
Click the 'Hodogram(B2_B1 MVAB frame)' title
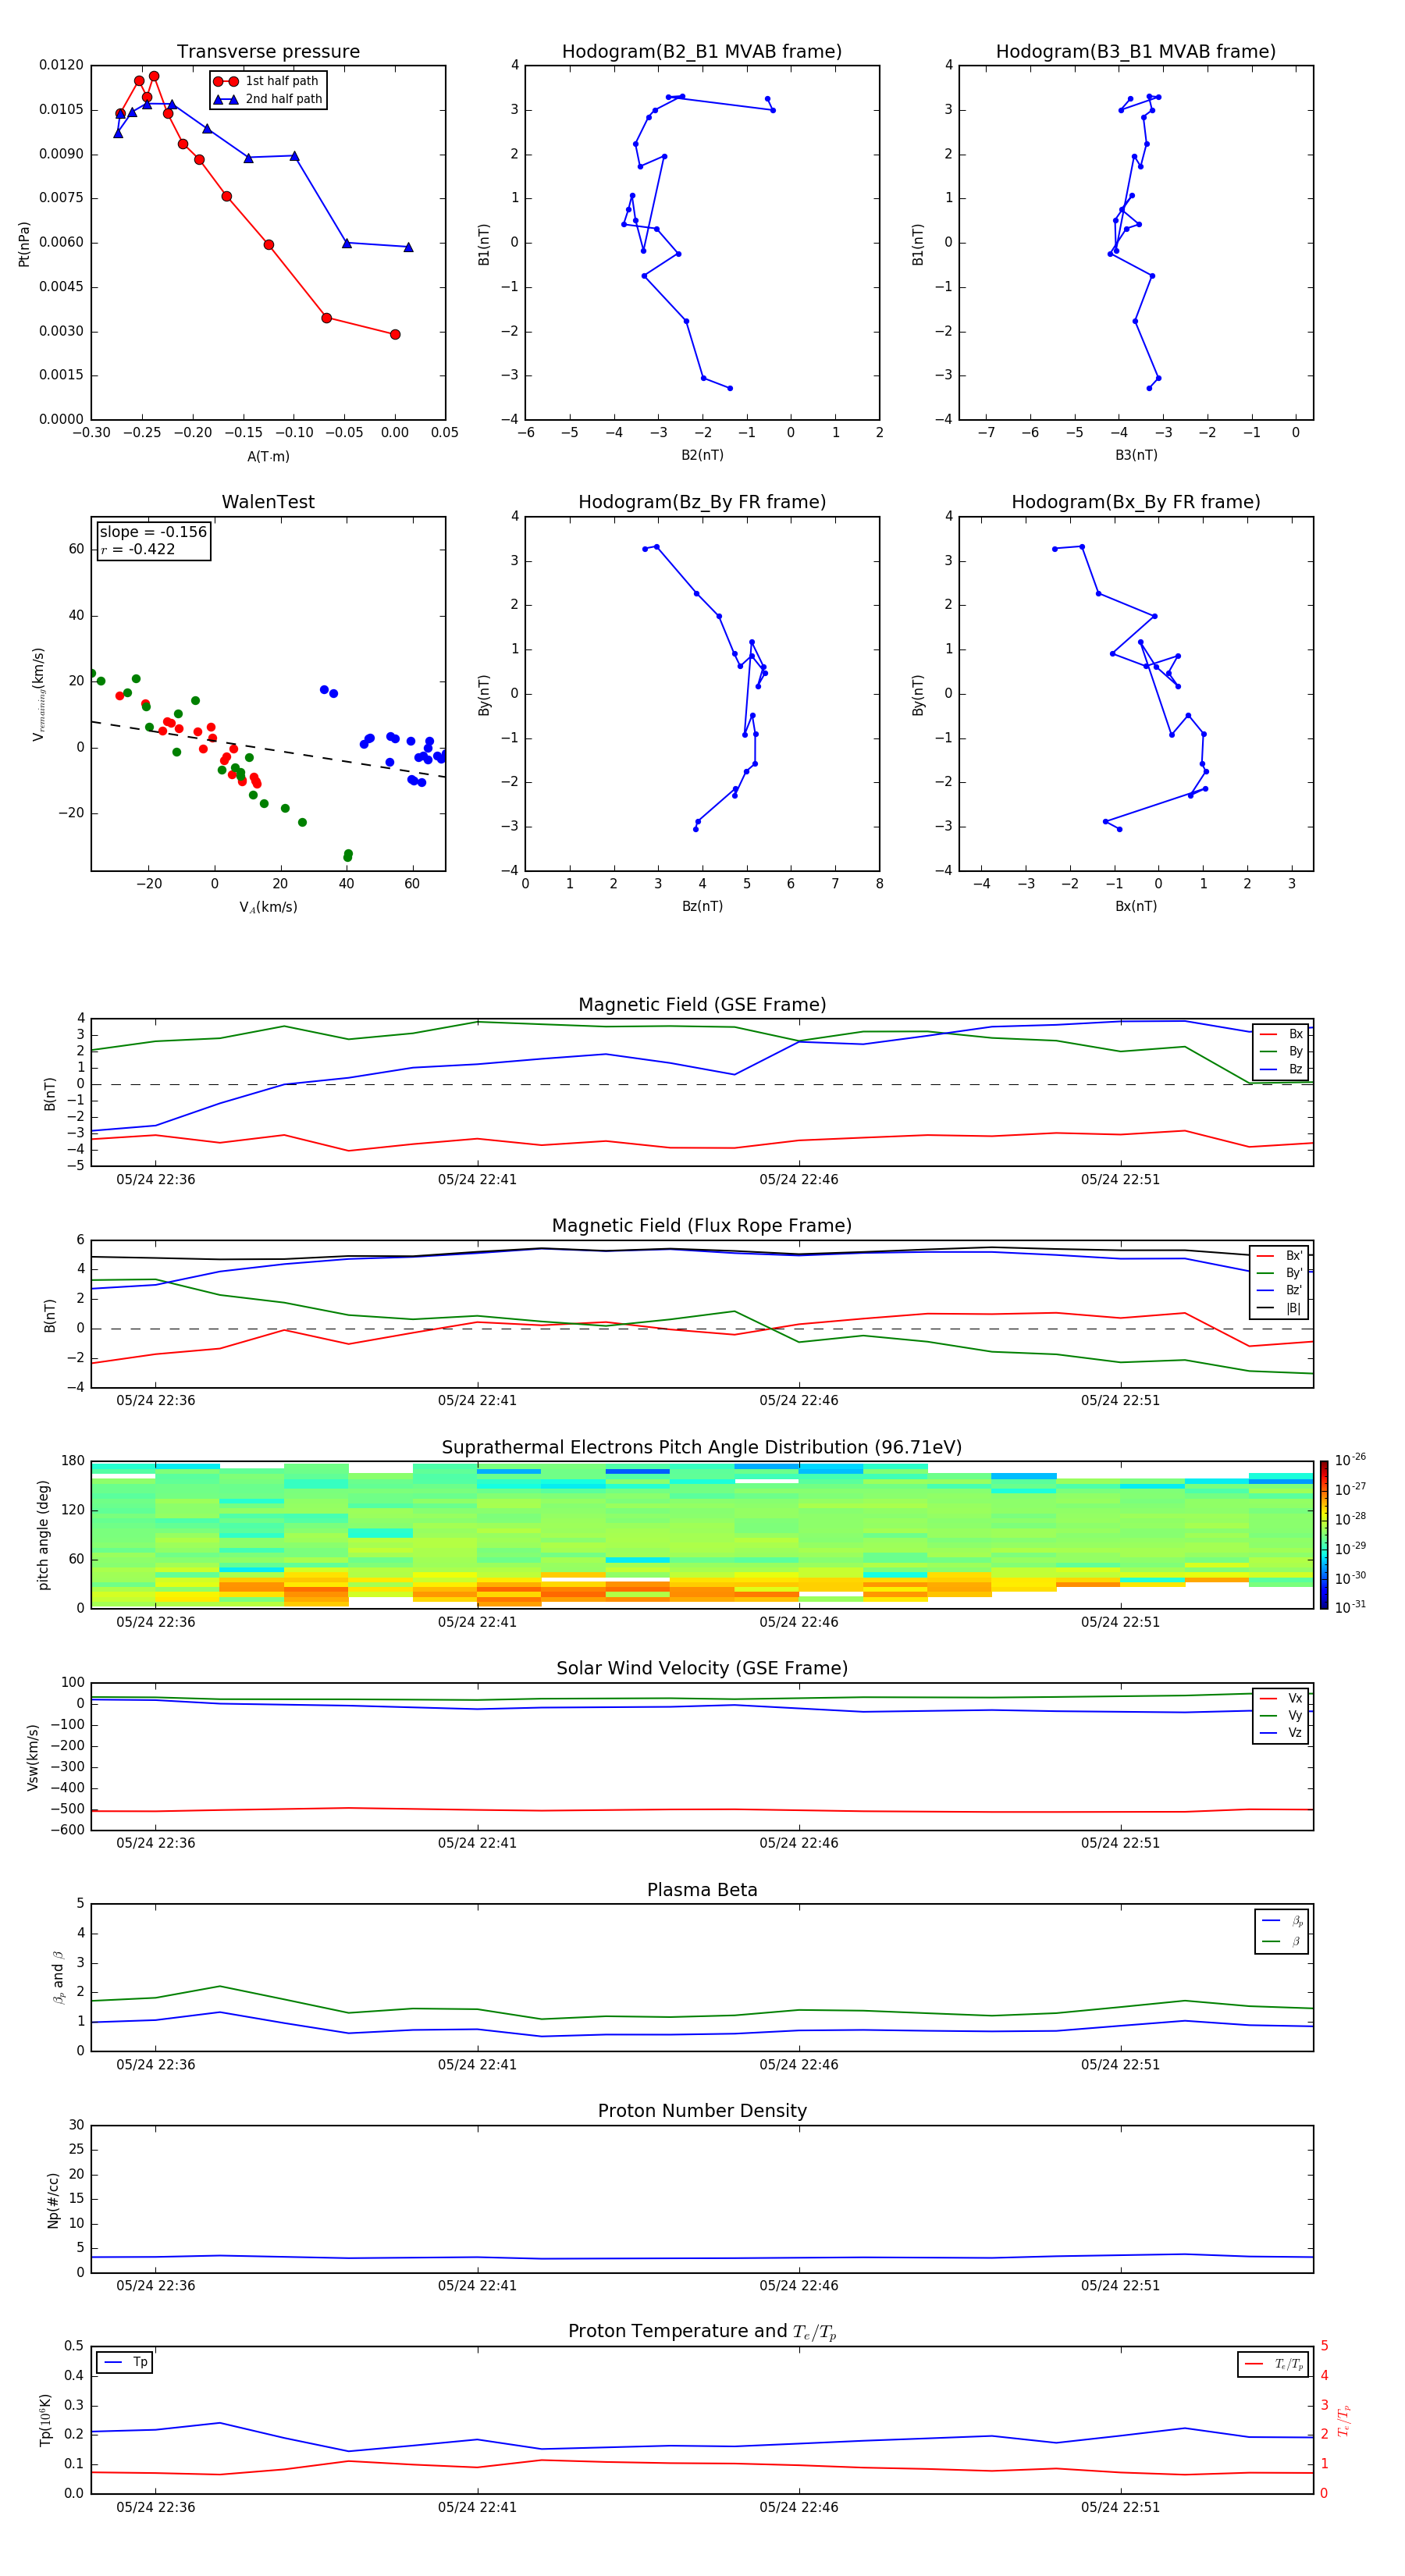point(702,52)
